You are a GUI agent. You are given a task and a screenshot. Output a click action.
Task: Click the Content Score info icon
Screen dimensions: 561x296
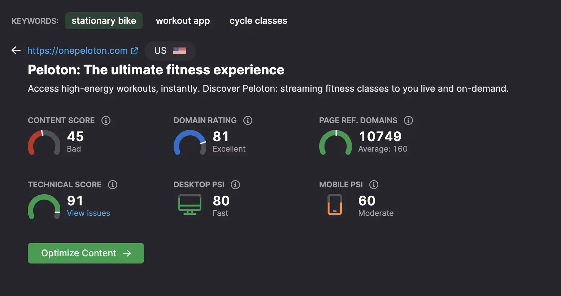click(106, 120)
